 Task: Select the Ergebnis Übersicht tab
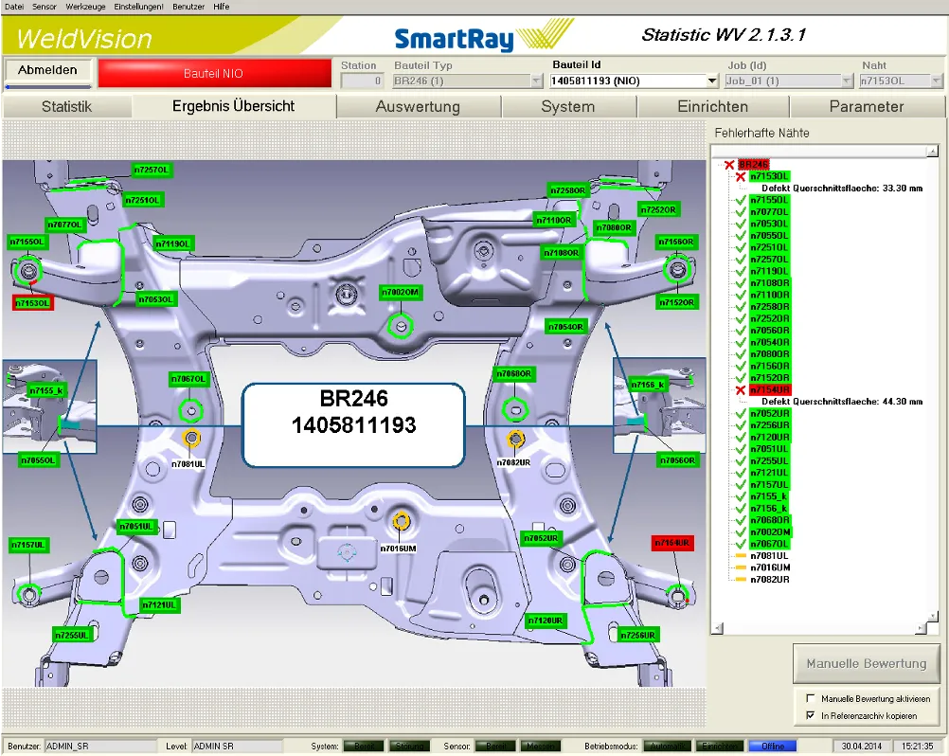(234, 106)
